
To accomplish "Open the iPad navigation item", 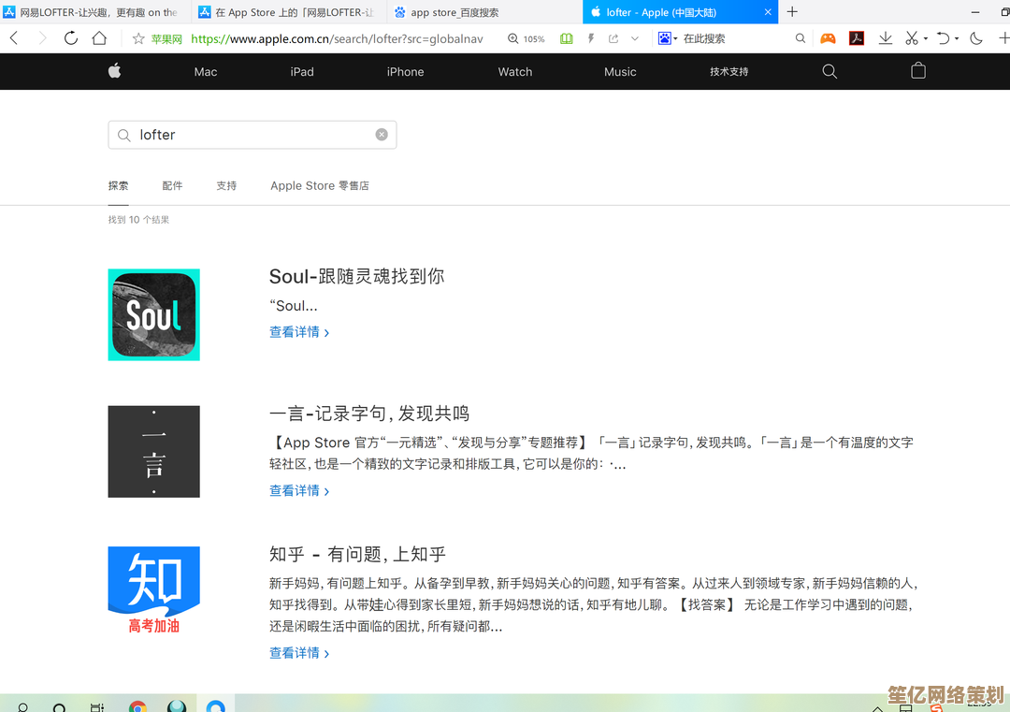I will click(302, 71).
